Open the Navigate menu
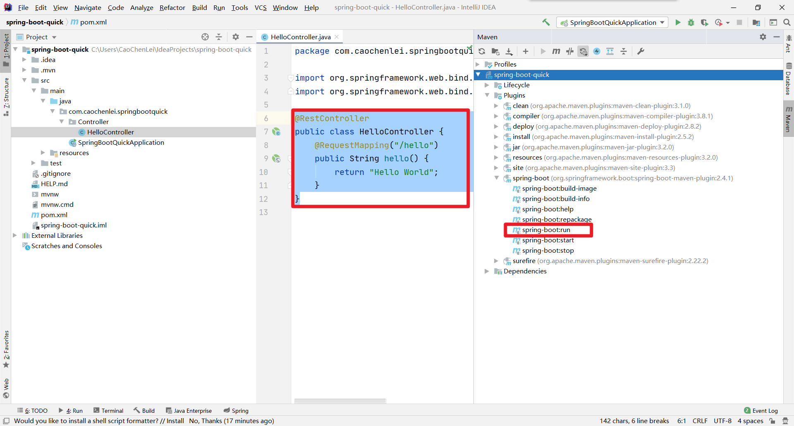 [x=88, y=7]
